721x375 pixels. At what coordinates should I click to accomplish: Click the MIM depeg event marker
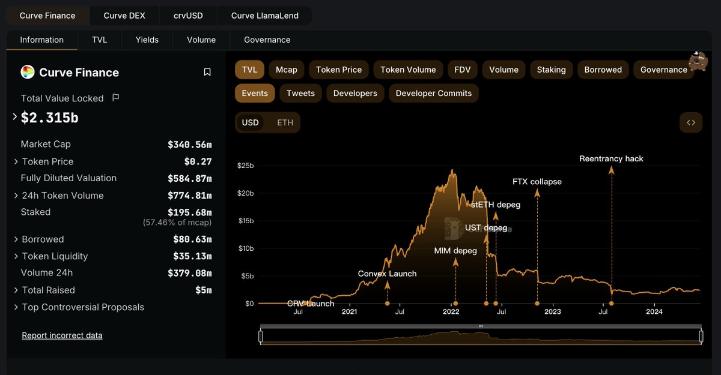455,304
